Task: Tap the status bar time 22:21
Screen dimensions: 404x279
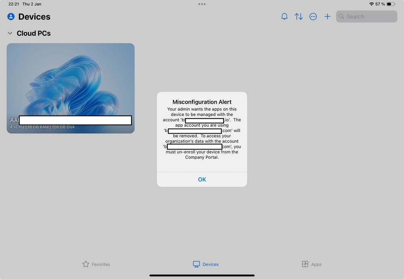Action: coord(14,4)
